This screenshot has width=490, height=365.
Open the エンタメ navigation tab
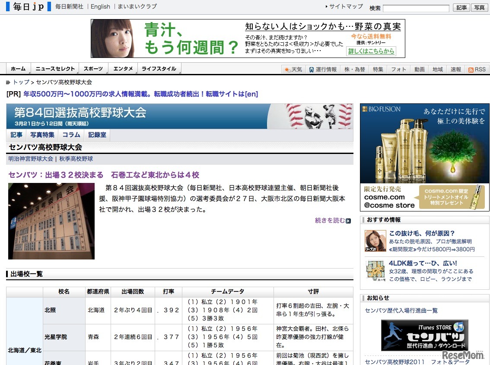[x=123, y=68]
